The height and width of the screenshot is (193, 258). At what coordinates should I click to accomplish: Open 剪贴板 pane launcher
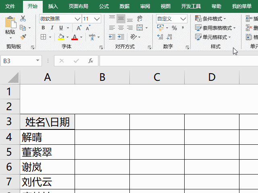point(33,47)
